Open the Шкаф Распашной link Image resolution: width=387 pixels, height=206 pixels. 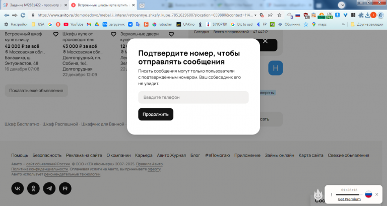point(60,124)
